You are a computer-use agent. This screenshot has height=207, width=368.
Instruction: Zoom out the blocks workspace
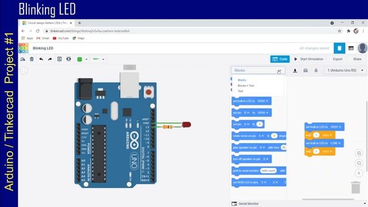pyautogui.click(x=359, y=163)
